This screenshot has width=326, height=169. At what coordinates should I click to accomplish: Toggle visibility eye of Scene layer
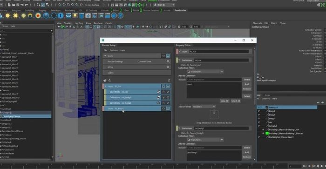pos(163,56)
